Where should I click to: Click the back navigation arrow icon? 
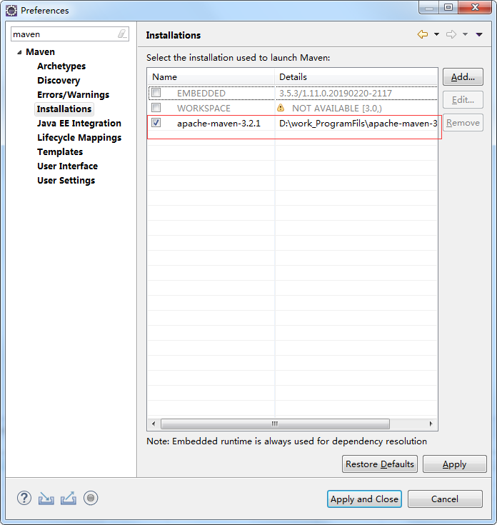point(422,34)
